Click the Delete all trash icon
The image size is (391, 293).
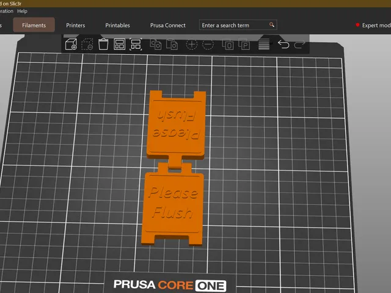pos(103,45)
